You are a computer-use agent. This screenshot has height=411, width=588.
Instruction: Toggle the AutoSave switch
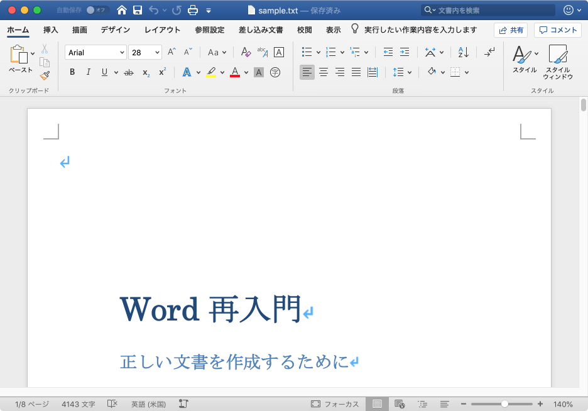tap(97, 10)
